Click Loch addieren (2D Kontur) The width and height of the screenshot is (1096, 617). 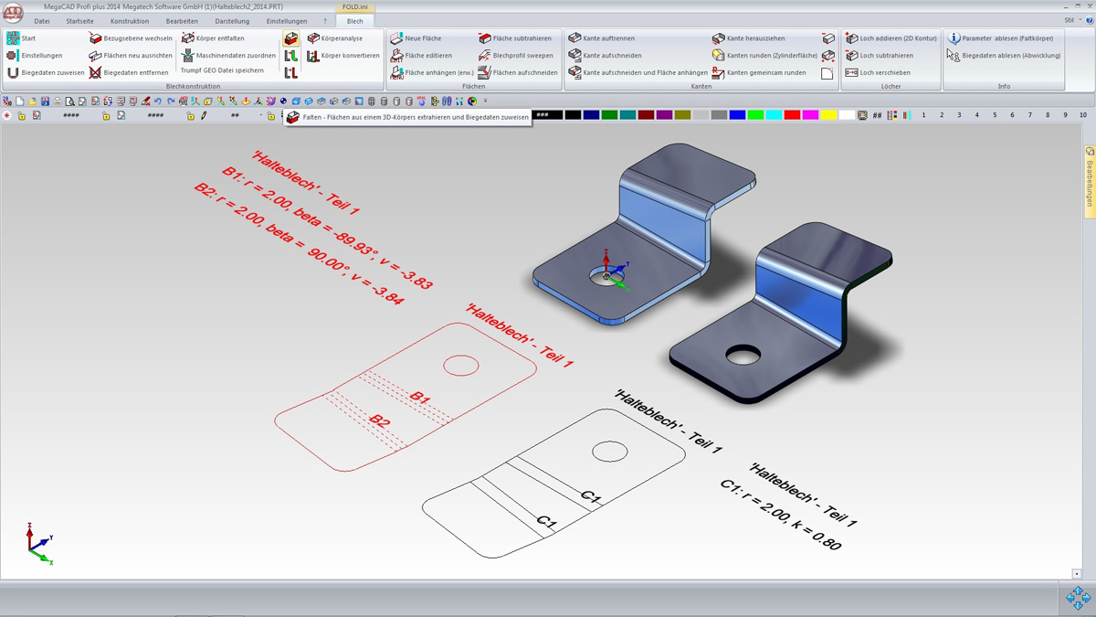point(890,38)
